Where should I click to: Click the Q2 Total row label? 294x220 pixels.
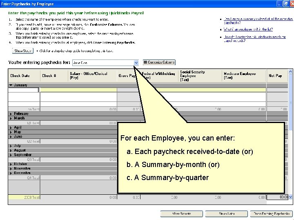click(33, 141)
